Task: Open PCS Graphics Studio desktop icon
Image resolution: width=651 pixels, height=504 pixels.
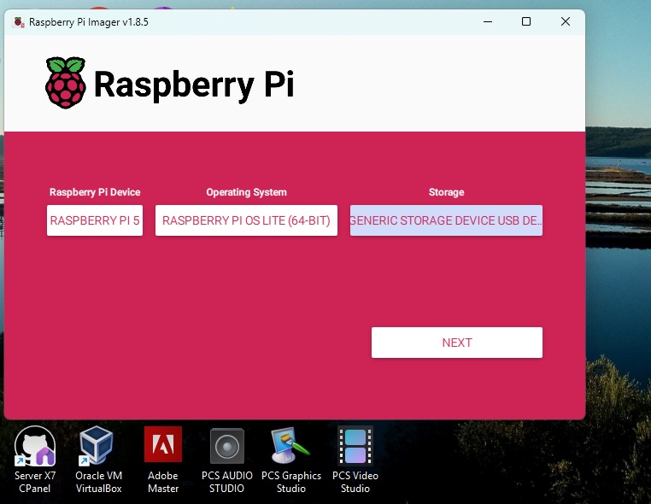Action: (291, 460)
